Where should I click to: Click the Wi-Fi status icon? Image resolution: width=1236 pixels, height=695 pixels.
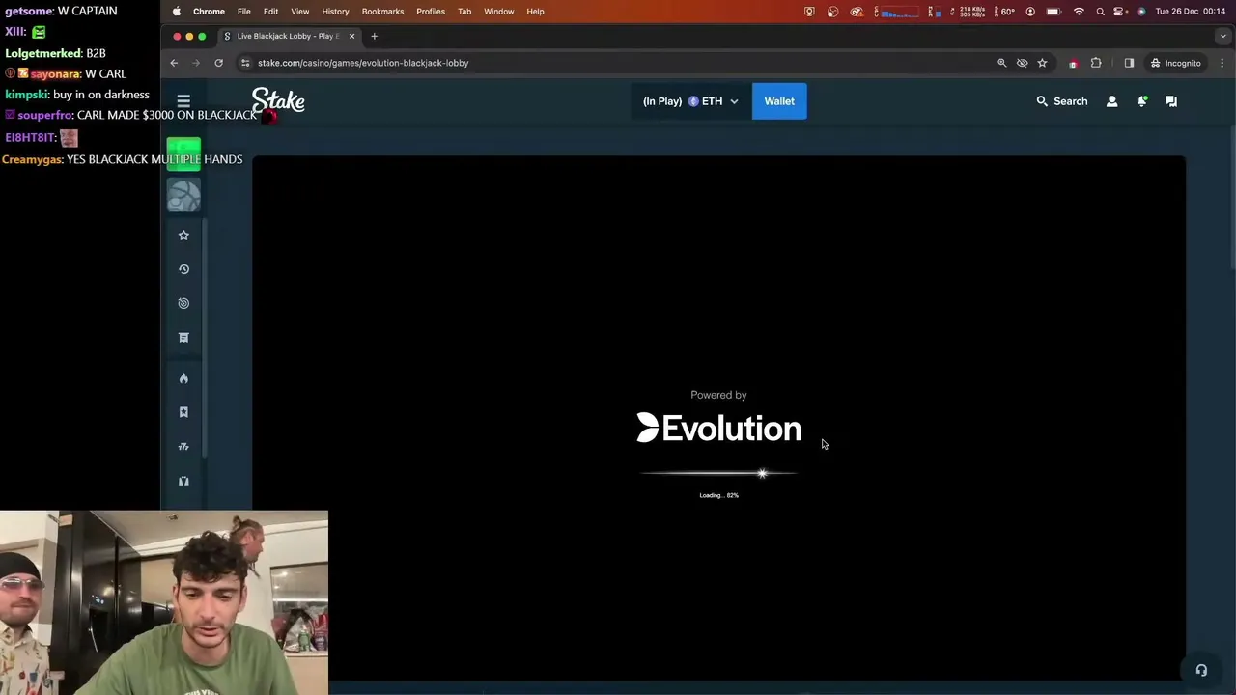tap(1079, 12)
